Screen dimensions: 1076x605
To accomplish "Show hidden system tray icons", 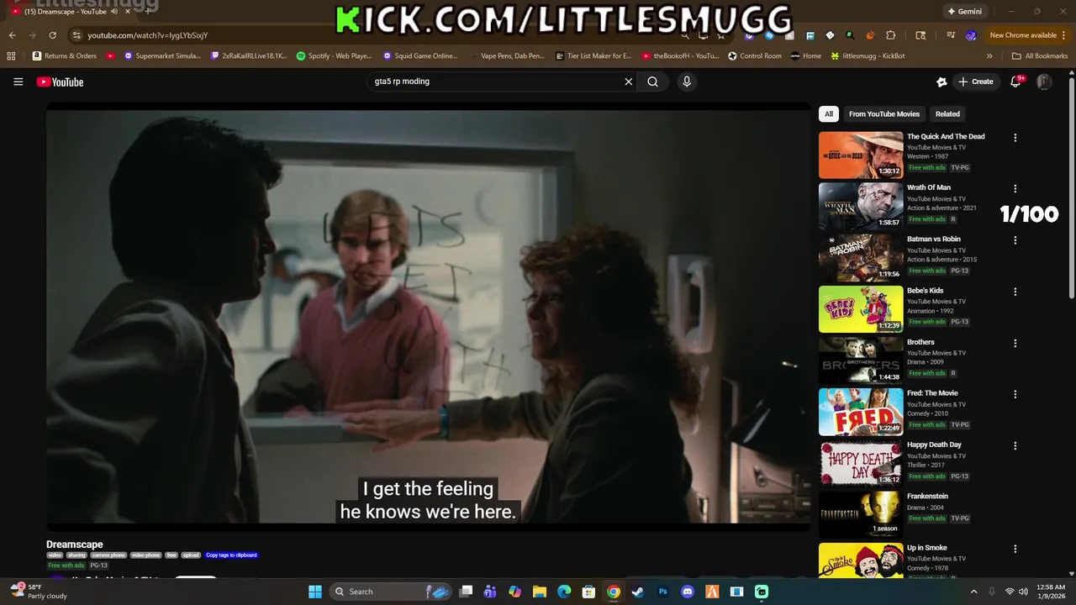I will pyautogui.click(x=974, y=592).
